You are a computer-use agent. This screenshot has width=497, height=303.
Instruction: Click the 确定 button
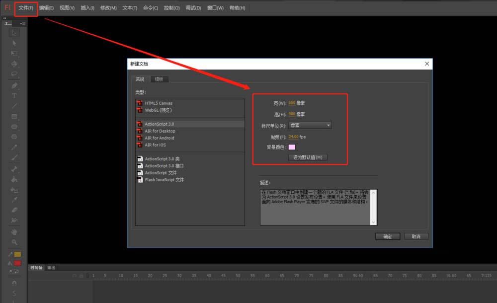click(x=388, y=236)
